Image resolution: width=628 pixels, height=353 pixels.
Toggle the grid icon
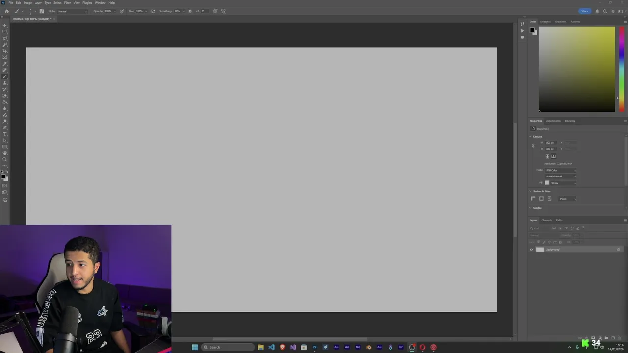click(541, 199)
